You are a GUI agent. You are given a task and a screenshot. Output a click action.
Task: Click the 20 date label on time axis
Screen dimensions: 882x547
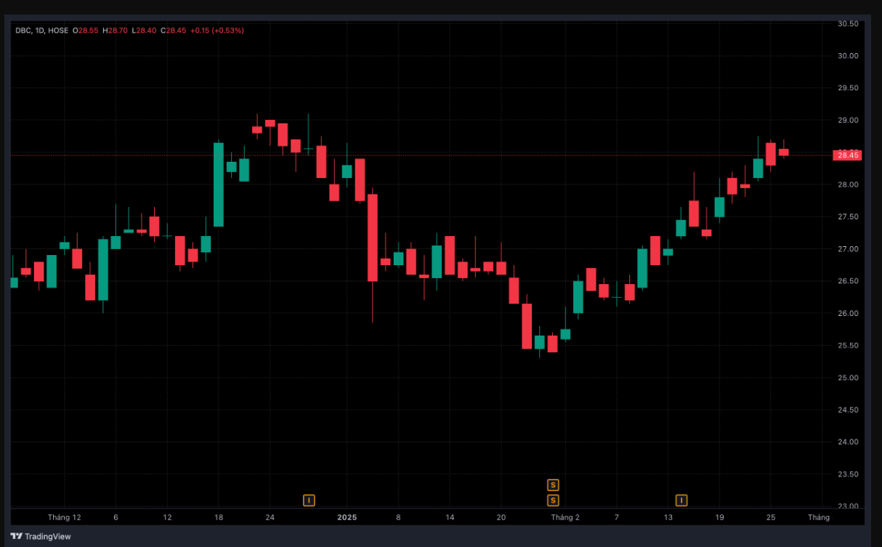pos(501,518)
